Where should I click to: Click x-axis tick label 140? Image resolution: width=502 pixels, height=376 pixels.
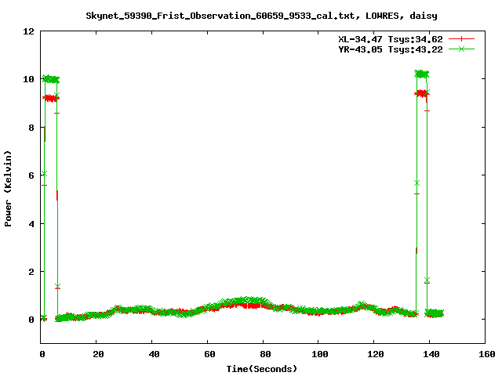point(431,354)
